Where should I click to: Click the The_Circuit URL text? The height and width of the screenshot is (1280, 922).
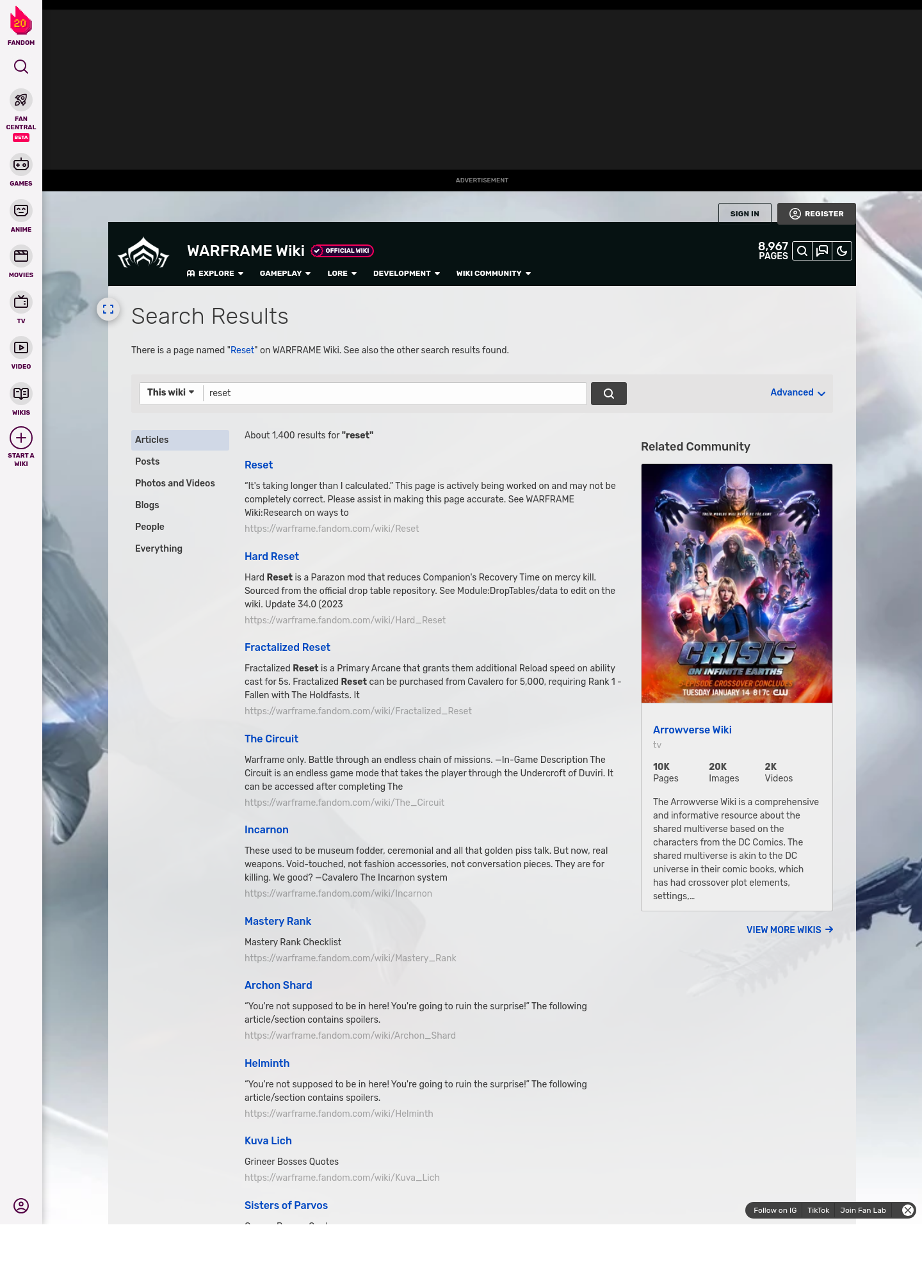coord(344,803)
